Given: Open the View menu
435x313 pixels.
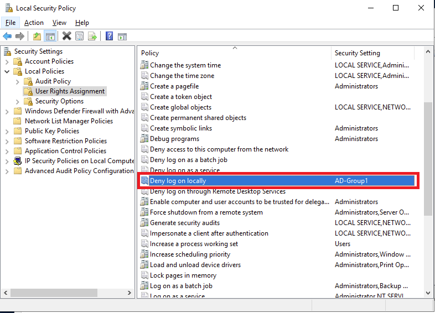Looking at the screenshot, I should pyautogui.click(x=59, y=23).
